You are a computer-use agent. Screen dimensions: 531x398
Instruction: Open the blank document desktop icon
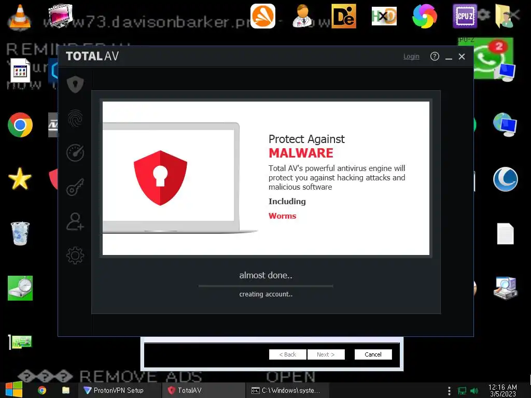[505, 234]
